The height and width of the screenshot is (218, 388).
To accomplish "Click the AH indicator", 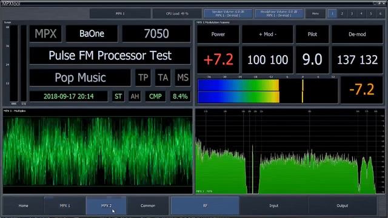I will pyautogui.click(x=135, y=96).
